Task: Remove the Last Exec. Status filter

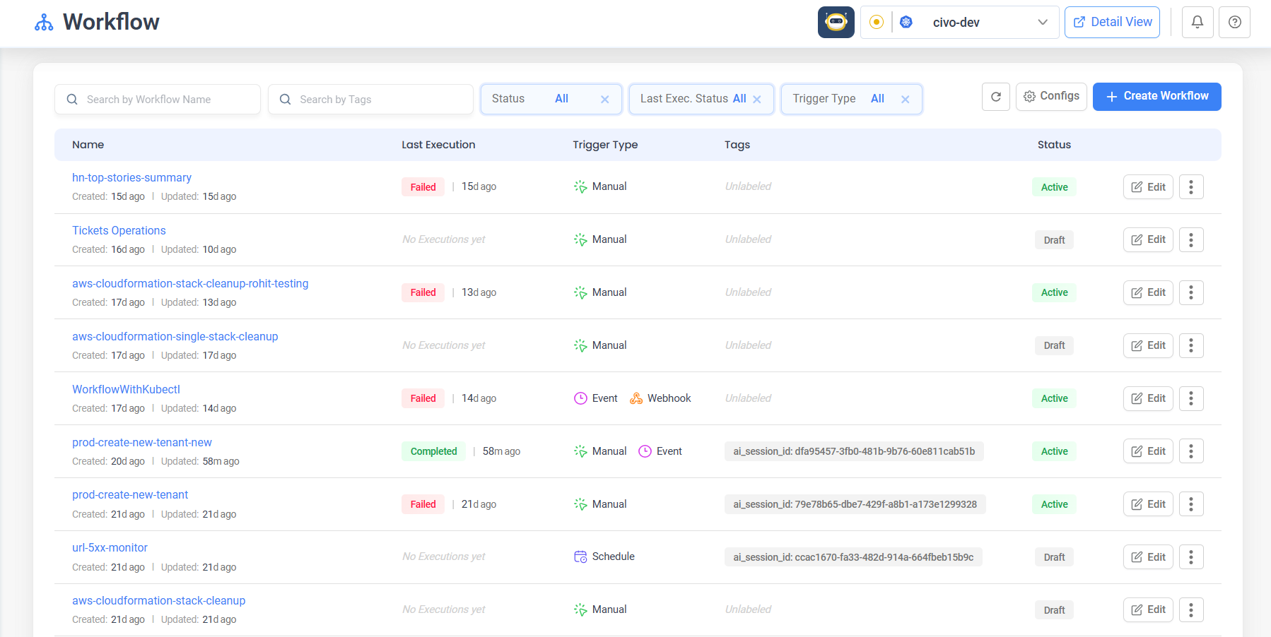Action: click(x=757, y=99)
